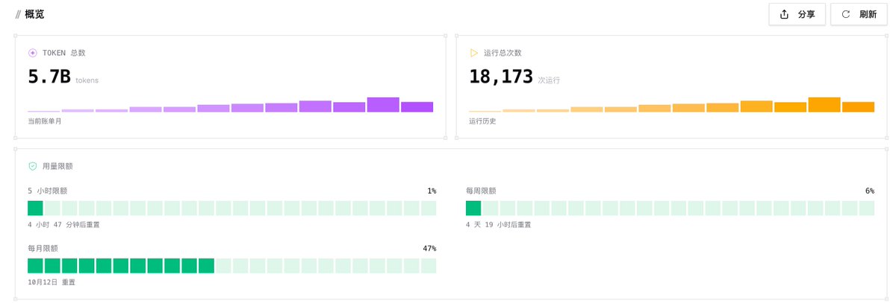This screenshot has width=896, height=303.
Task: Click the 每月限额 label
Action: 43,249
